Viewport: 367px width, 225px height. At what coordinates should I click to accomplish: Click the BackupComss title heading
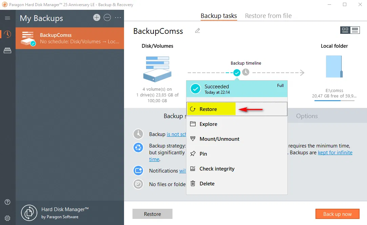[x=158, y=31]
